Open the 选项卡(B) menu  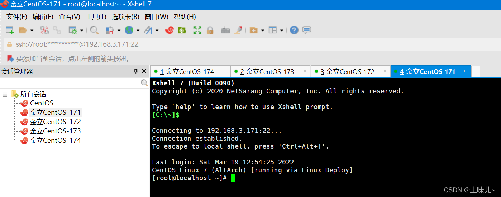pyautogui.click(x=125, y=17)
